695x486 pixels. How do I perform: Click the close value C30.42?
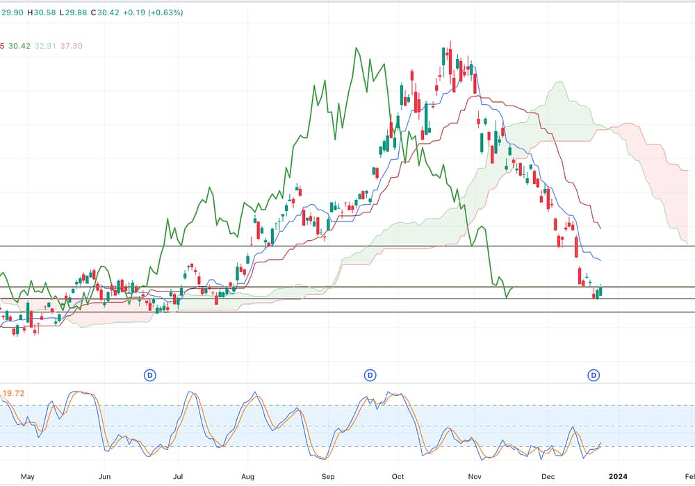tap(105, 12)
